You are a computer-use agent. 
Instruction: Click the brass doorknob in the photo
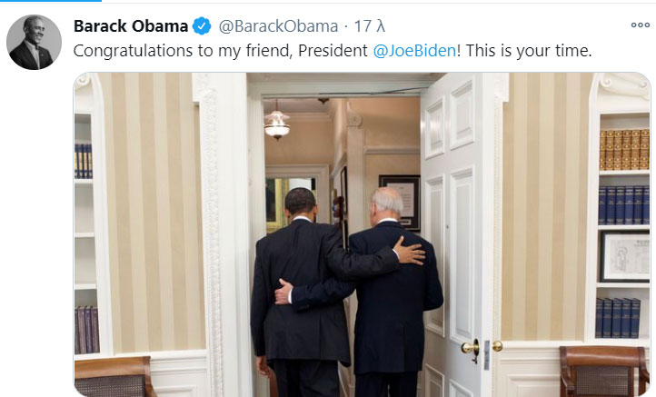(x=472, y=349)
